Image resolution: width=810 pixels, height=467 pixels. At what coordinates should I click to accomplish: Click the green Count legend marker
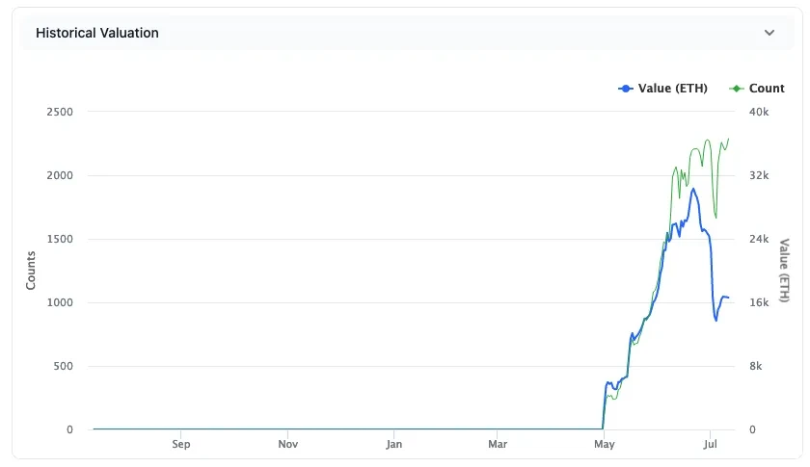click(738, 89)
